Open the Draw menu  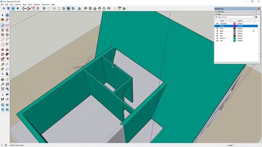[25, 4]
